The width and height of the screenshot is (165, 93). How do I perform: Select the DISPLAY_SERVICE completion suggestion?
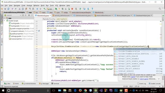point(138,71)
